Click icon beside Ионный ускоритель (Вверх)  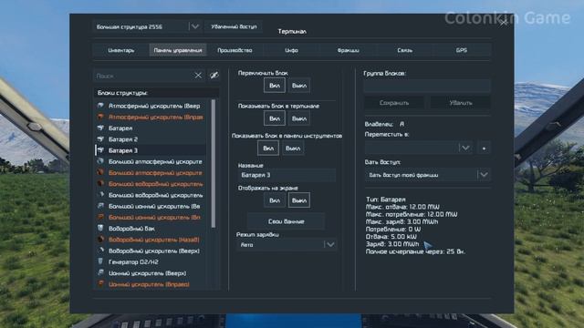[x=100, y=273]
